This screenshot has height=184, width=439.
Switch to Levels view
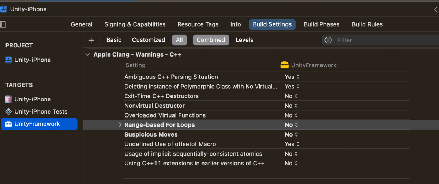pos(244,40)
